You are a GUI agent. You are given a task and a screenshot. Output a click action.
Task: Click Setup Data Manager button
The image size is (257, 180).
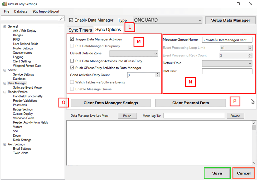pos(230,20)
